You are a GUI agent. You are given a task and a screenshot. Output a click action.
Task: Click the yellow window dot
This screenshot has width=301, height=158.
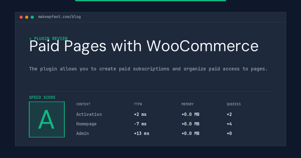coord(27,17)
